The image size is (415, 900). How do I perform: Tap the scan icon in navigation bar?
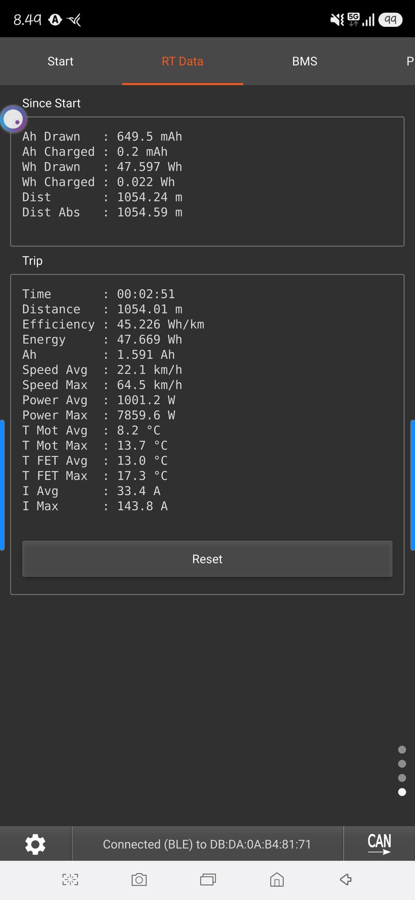pos(70,879)
